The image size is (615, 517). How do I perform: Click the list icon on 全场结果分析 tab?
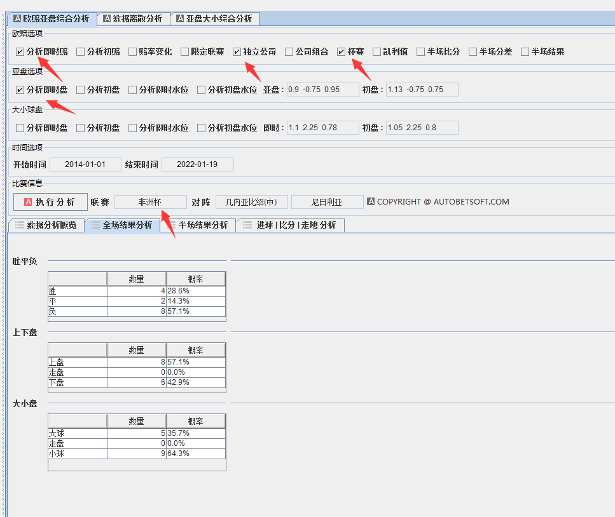point(95,225)
